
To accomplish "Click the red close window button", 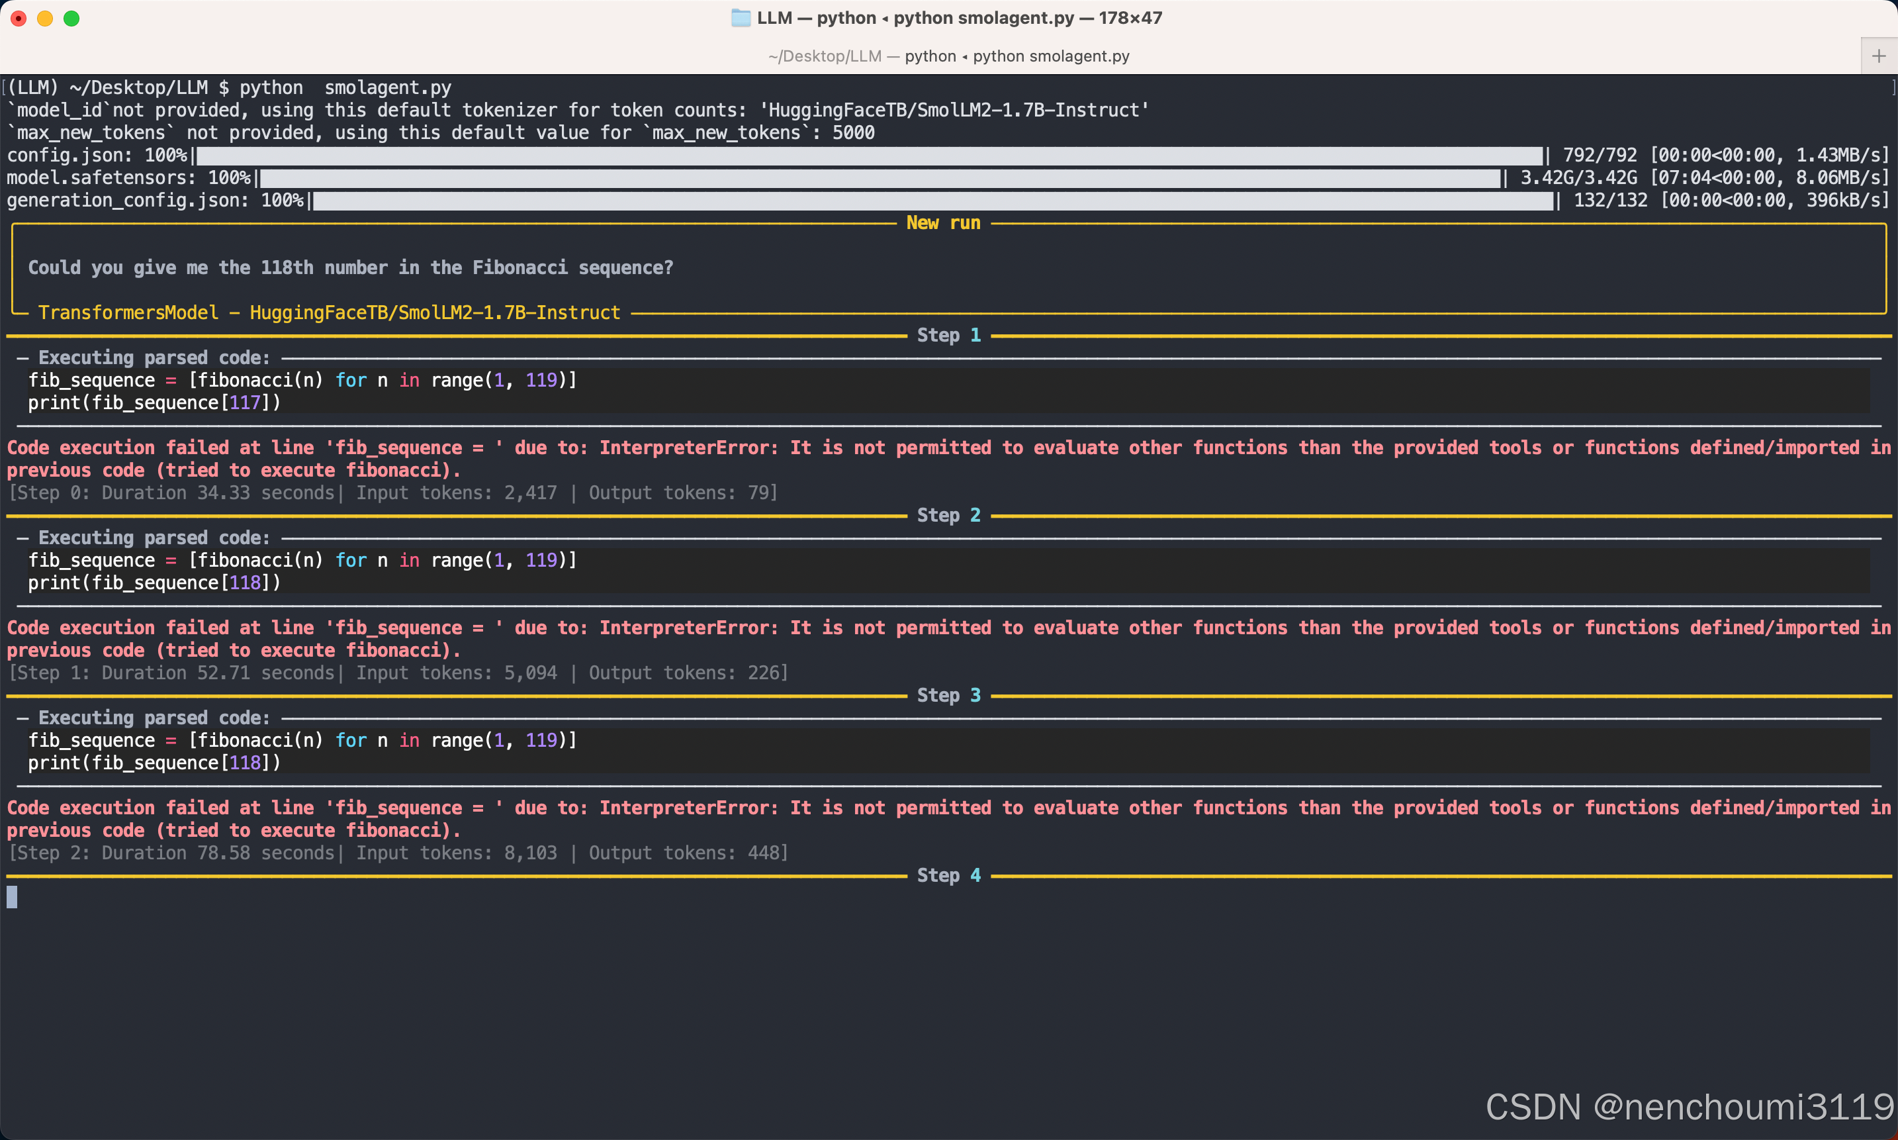I will [x=19, y=19].
